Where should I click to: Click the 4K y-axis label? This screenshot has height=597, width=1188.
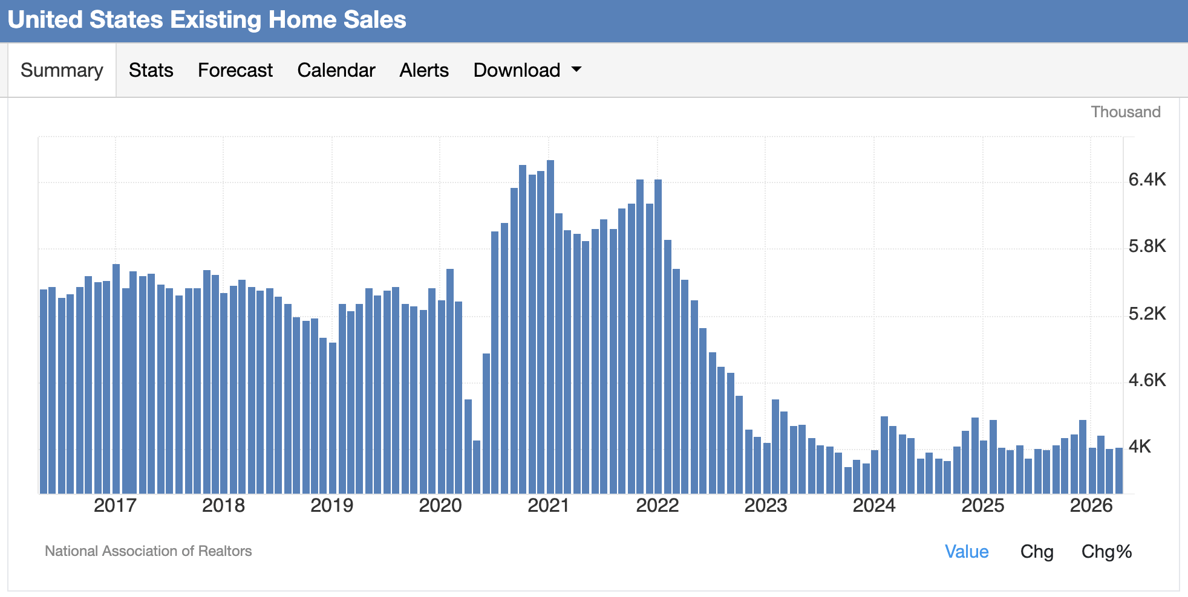[x=1140, y=447]
